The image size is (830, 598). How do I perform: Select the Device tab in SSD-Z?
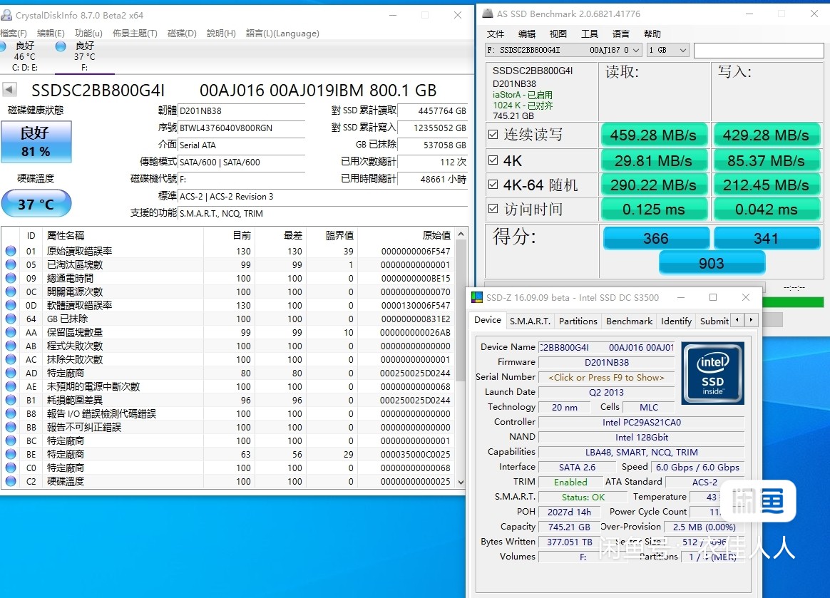point(488,319)
